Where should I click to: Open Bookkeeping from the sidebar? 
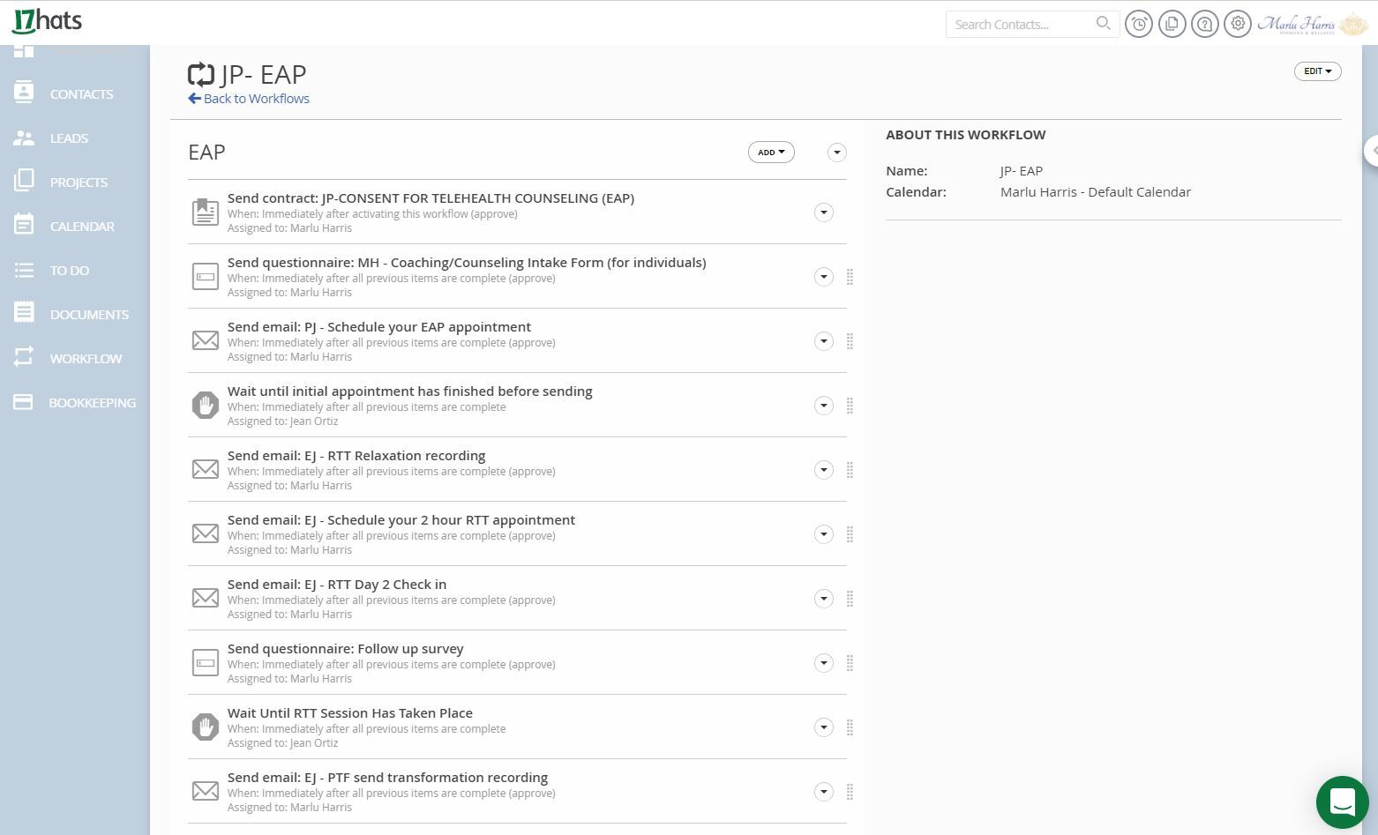(x=92, y=403)
